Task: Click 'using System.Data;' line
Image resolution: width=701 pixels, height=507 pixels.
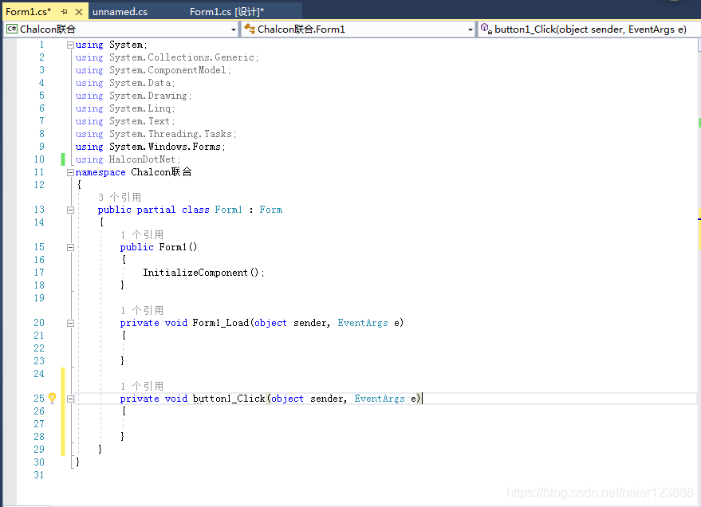Action: pos(125,83)
